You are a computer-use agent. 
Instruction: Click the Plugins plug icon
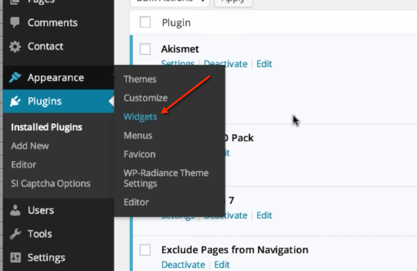point(15,101)
